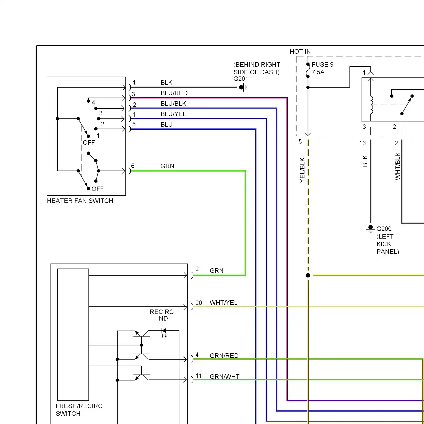The image size is (424, 424).
Task: Click the transistor symbol feeding GRN/WHT pin 11
Action: click(x=142, y=377)
